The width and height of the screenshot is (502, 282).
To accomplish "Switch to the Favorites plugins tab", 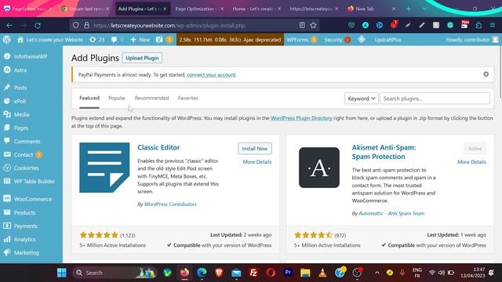I will pyautogui.click(x=188, y=98).
